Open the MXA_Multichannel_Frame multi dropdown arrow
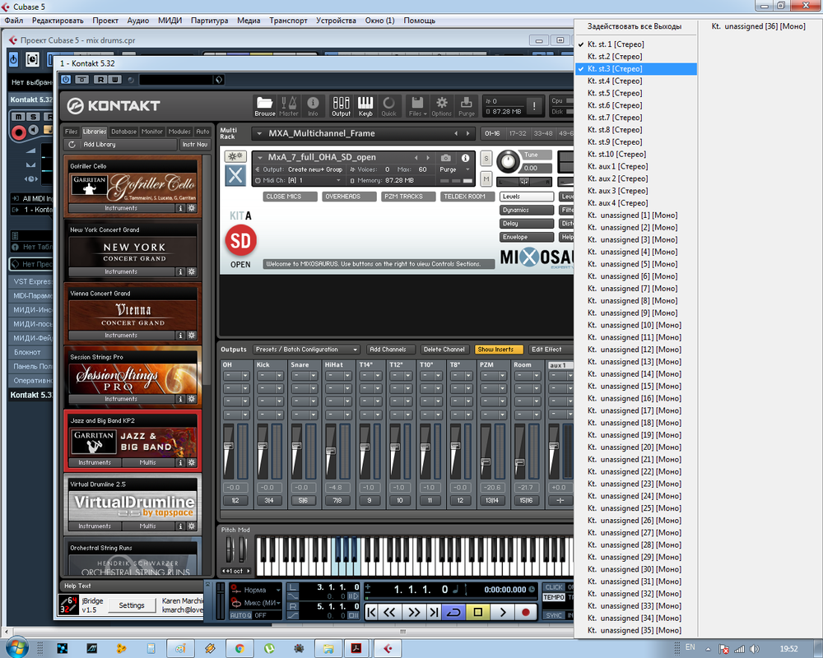Screen dimensions: 823x658 (x=259, y=134)
